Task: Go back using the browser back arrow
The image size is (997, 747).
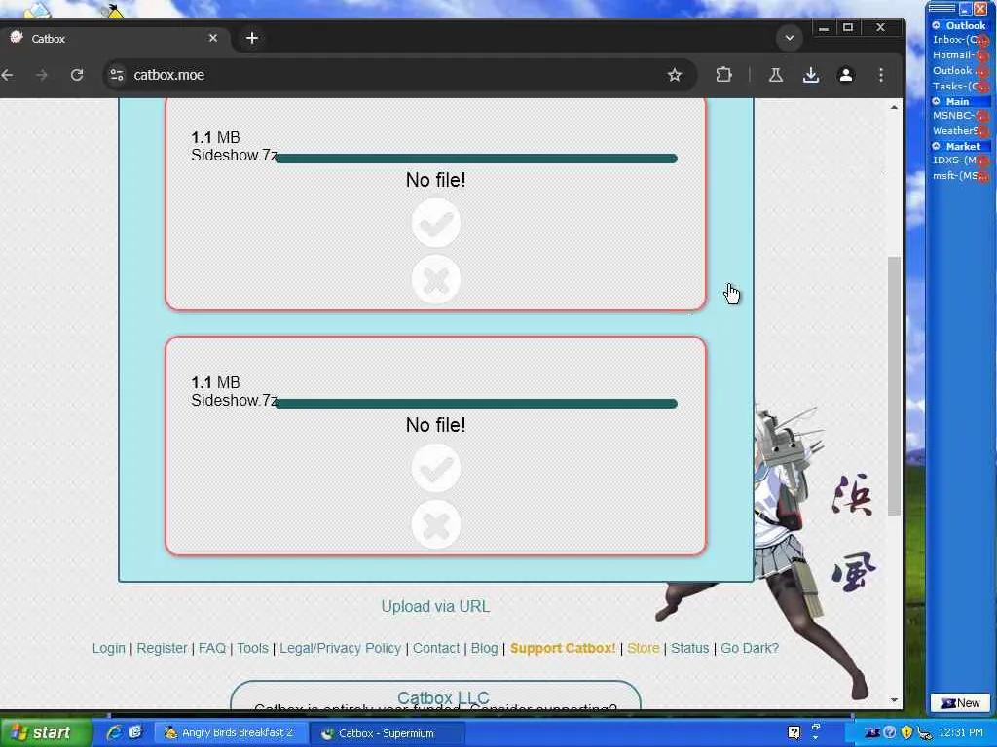Action: (x=8, y=75)
